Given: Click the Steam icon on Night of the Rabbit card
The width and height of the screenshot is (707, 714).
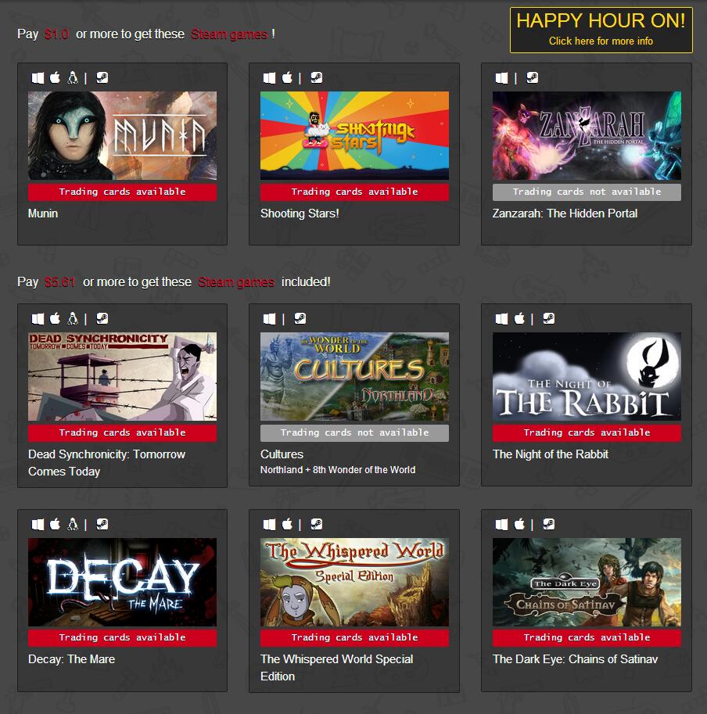Looking at the screenshot, I should [548, 318].
